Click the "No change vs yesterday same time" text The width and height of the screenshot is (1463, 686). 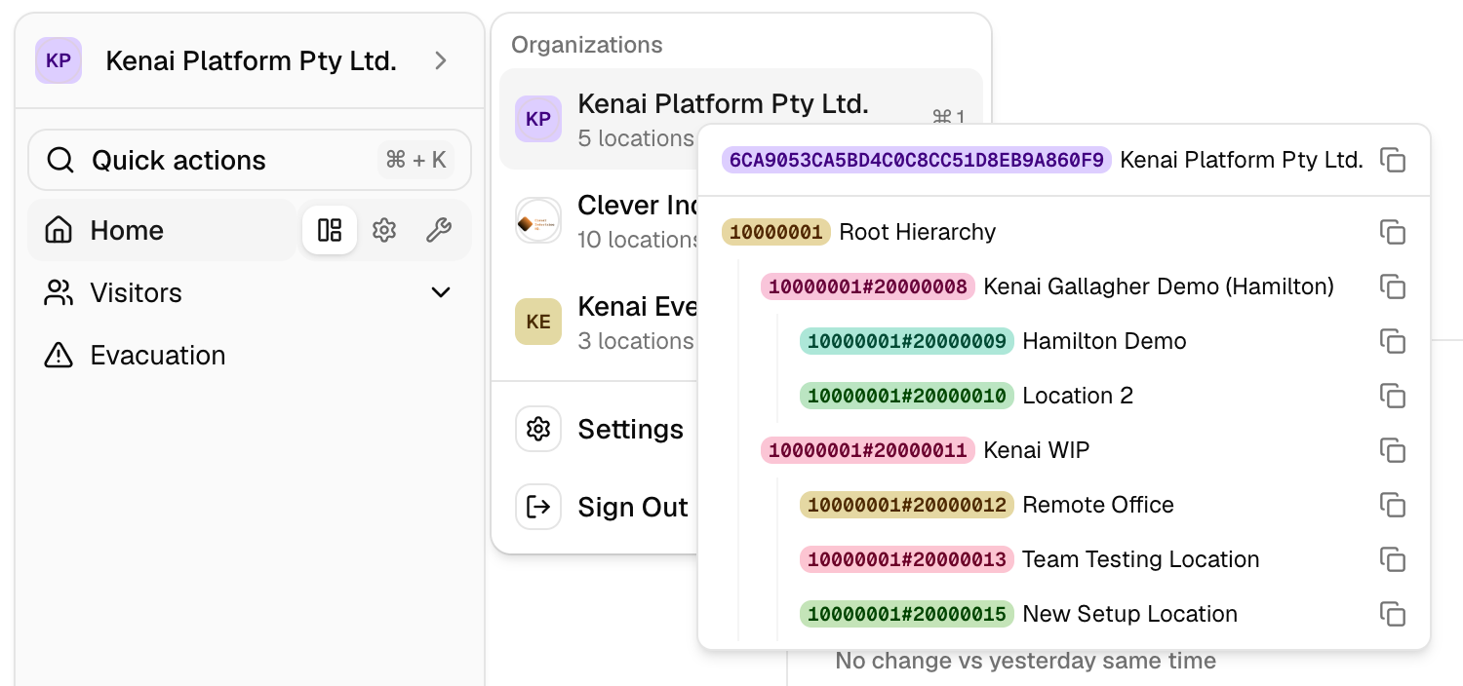(1026, 661)
